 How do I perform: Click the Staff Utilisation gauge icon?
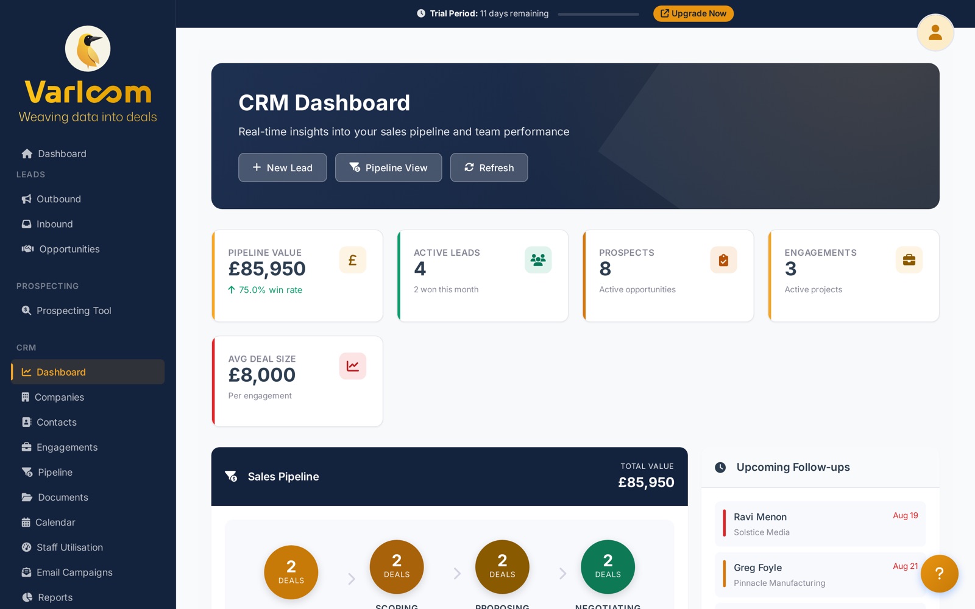26,547
